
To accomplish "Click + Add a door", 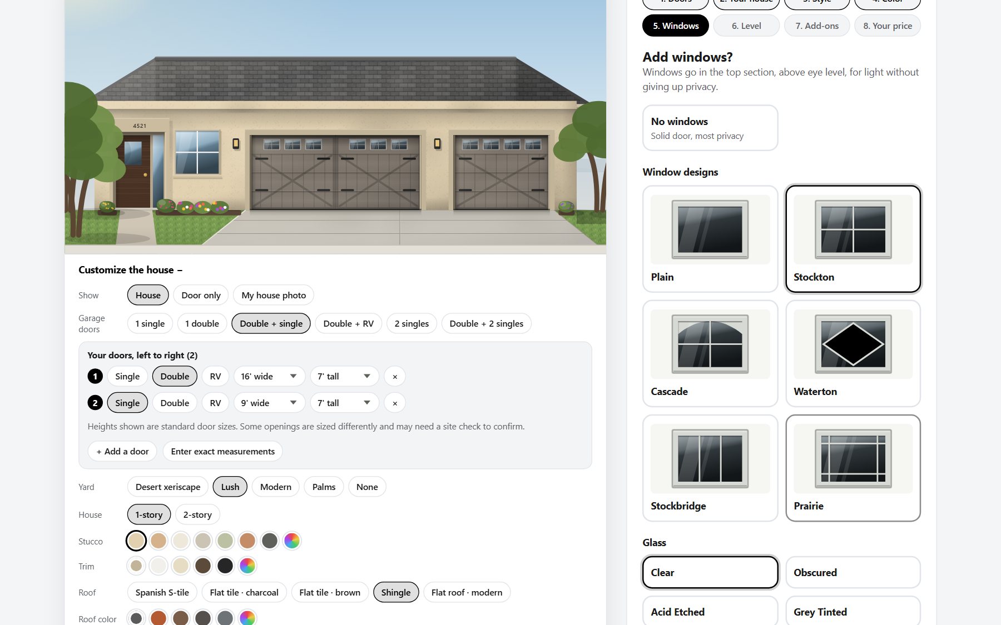I will [x=122, y=452].
